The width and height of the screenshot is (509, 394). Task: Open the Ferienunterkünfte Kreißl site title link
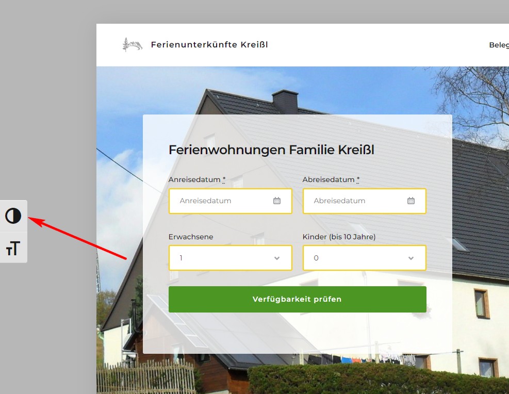[209, 45]
